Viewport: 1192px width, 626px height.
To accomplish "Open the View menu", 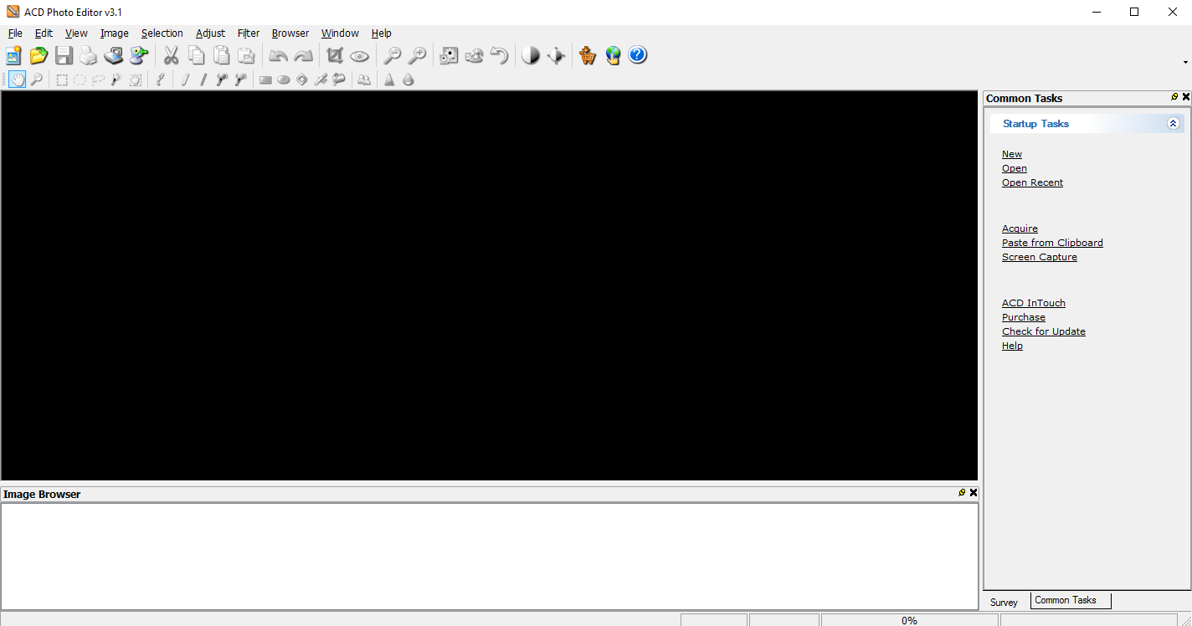I will click(x=76, y=33).
